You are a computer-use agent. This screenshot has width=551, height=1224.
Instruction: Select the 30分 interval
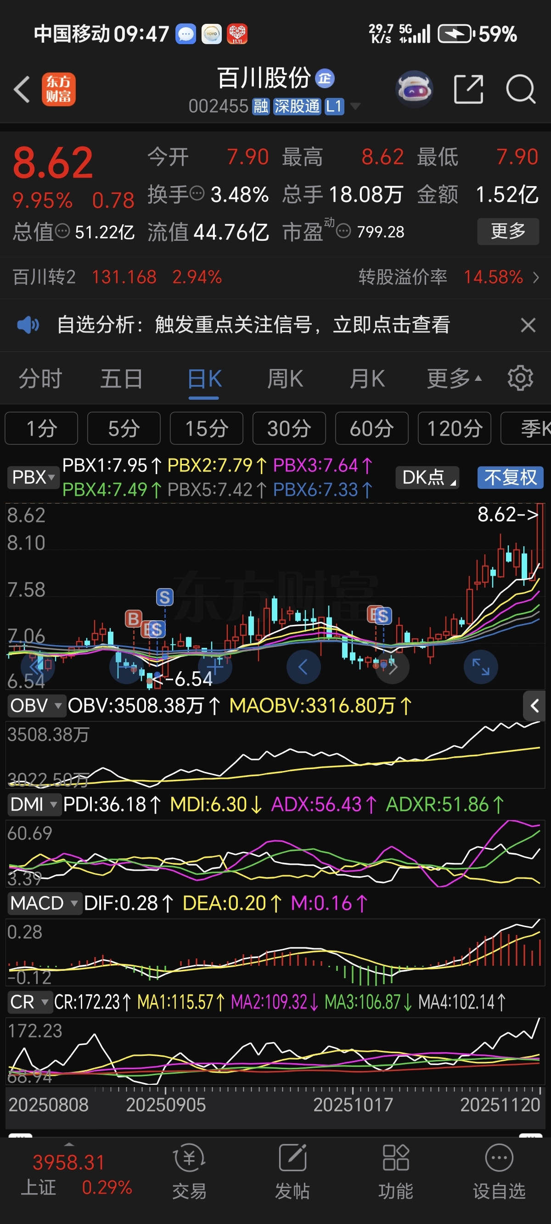[289, 428]
